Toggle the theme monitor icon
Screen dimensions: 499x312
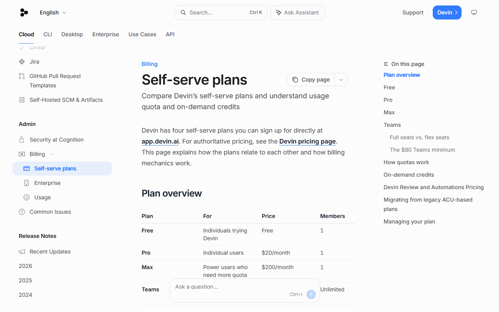coord(474,12)
